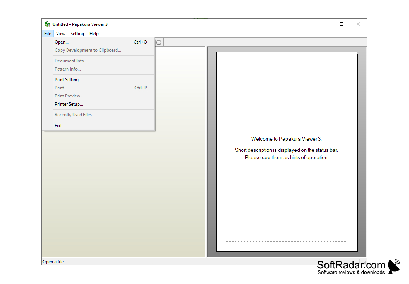Click the 'Please see them as hints of operation.' line
The image size is (409, 284).
click(x=286, y=158)
